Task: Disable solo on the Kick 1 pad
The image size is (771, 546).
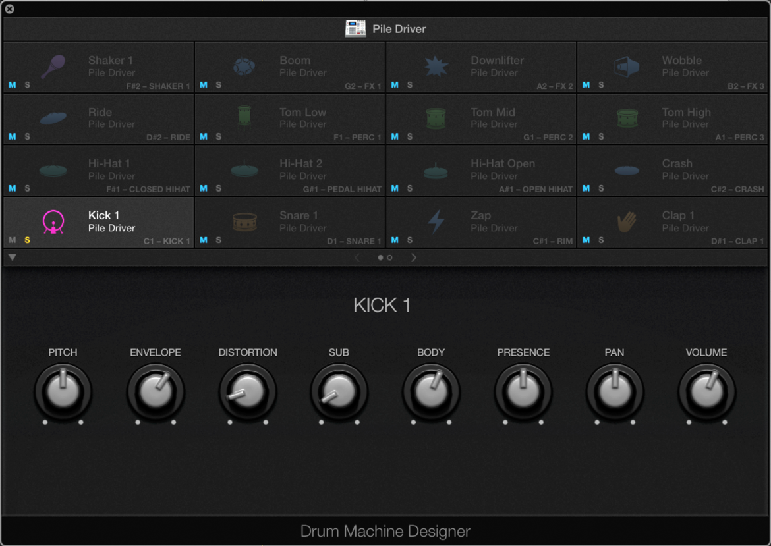Action: (27, 240)
